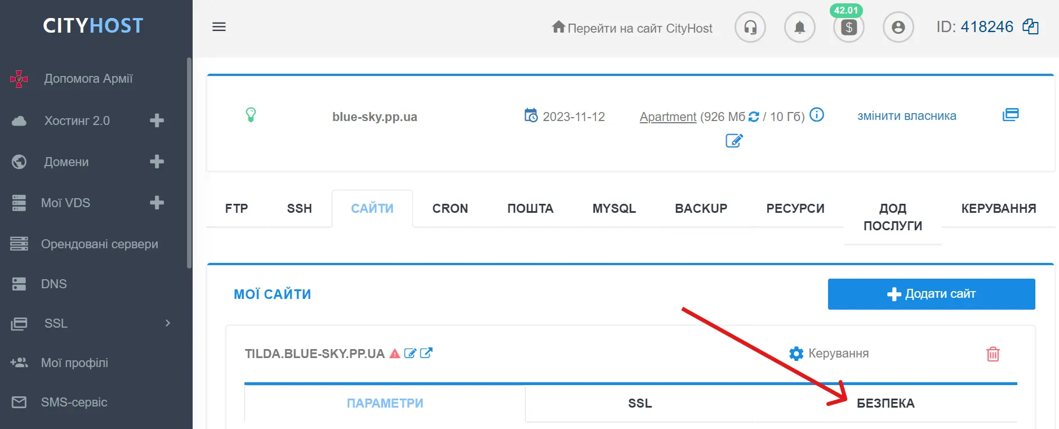Add domain with plus next to Домени
This screenshot has height=429, width=1059.
(157, 162)
